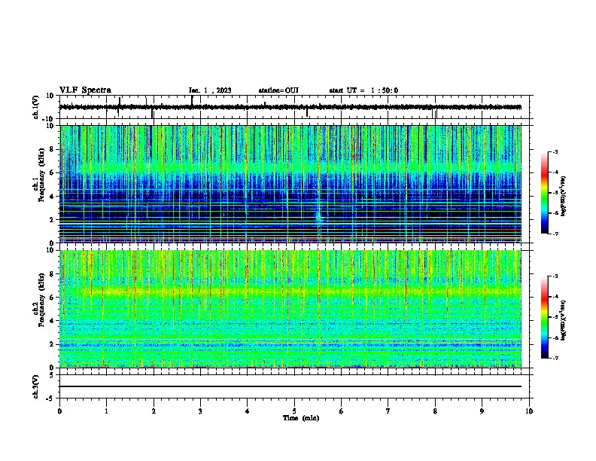This screenshot has height=461, width=596.
Task: Click the time axis tick label "6"
Action: pos(341,411)
